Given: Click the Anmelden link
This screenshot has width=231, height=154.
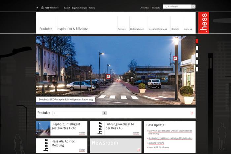Looking at the screenshot, I should [x=145, y=8].
